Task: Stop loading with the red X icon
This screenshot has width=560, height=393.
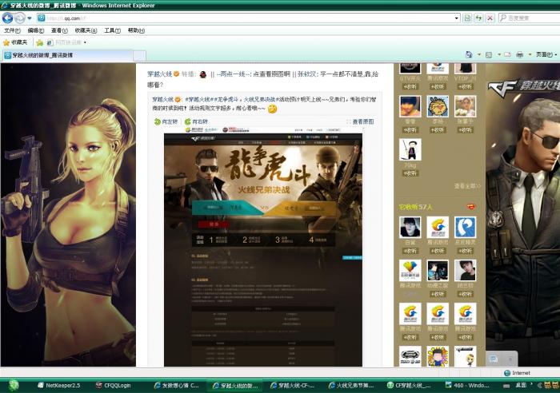Action: click(490, 18)
